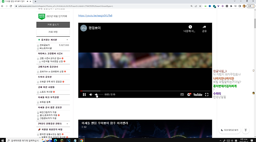256x142 pixels.
Task: Open the video settings gear
Action: [x=189, y=94]
